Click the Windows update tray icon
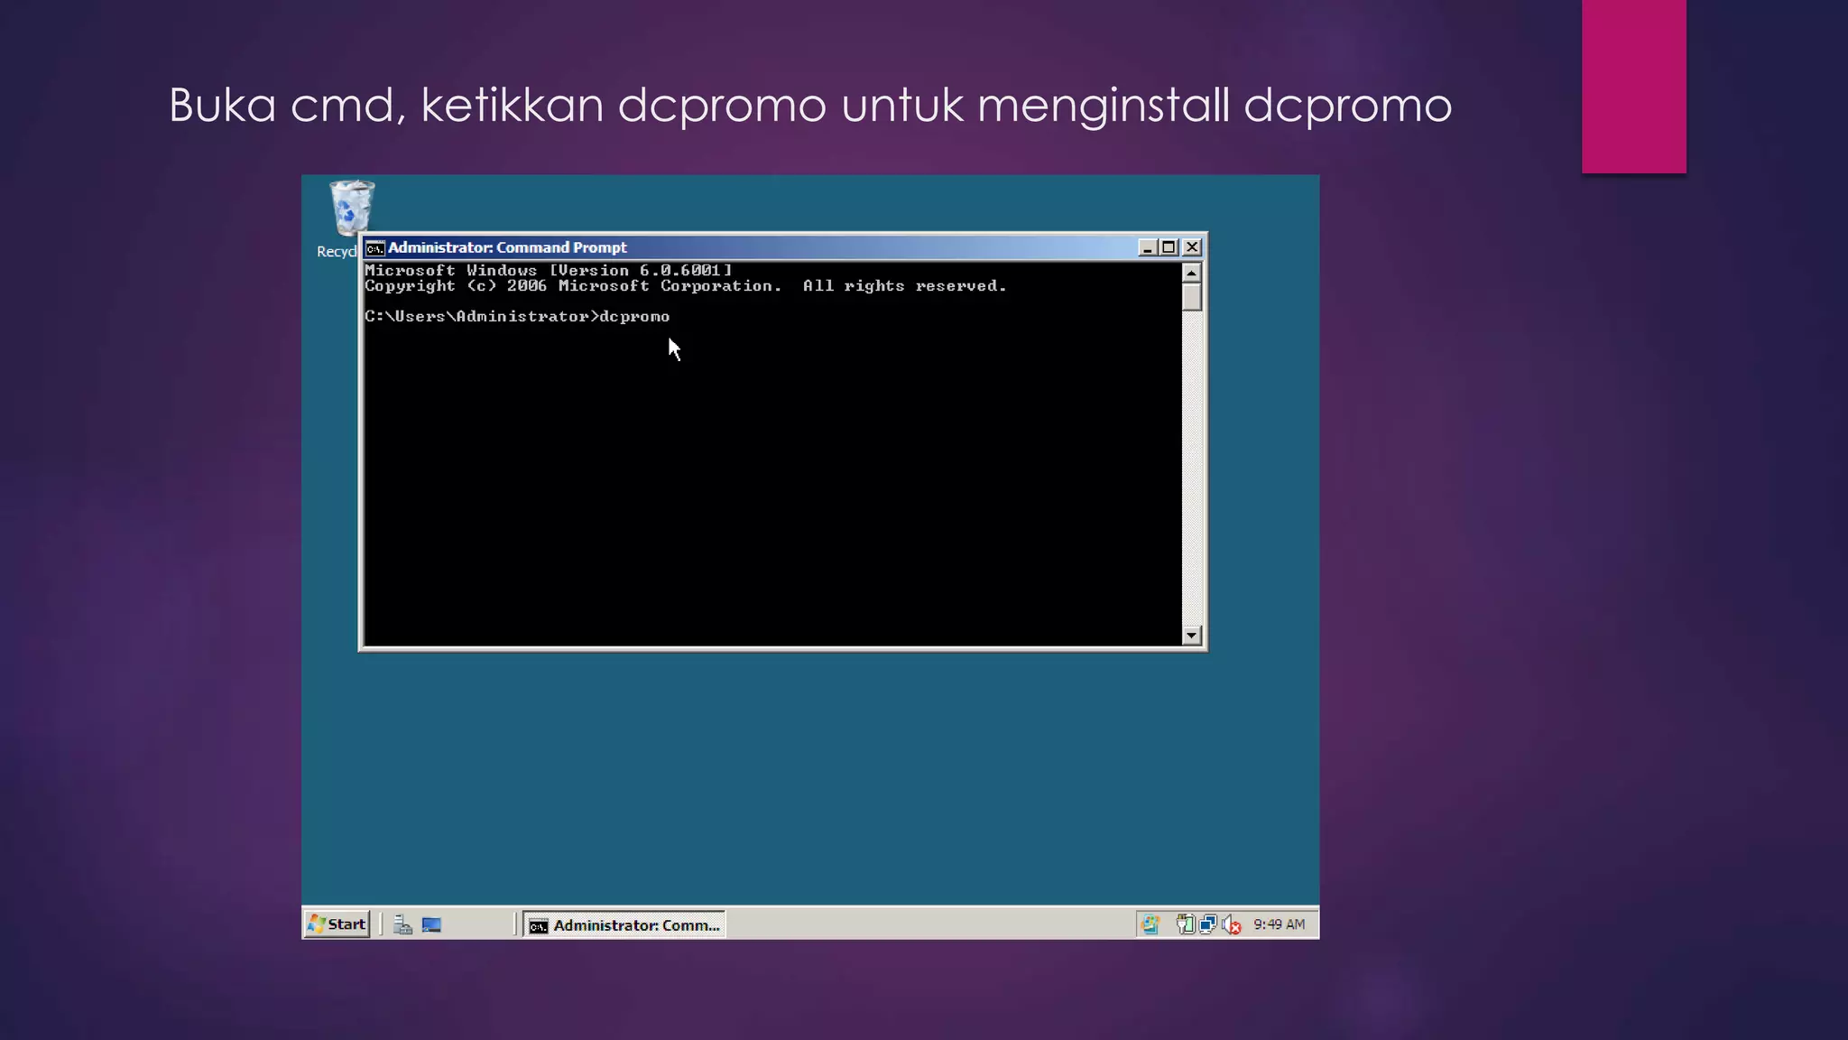 [1150, 924]
